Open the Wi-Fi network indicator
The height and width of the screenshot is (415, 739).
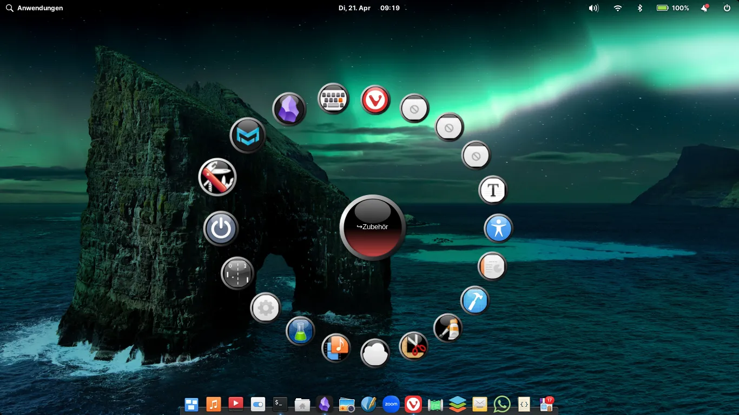[618, 8]
